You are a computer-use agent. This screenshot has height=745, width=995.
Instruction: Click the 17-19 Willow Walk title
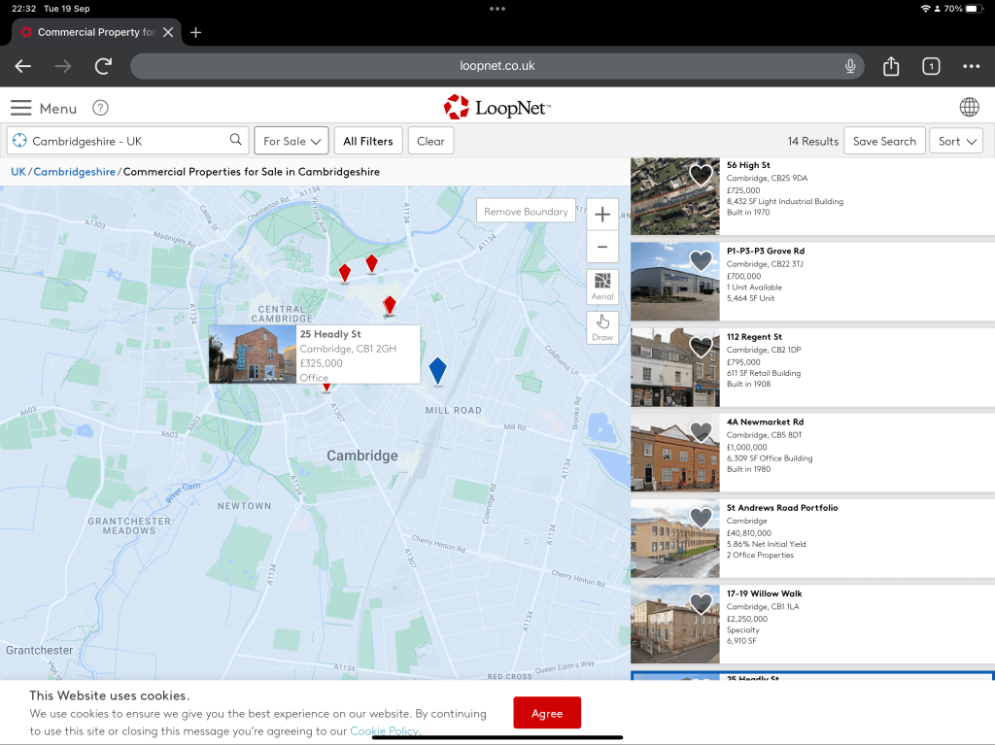764,593
